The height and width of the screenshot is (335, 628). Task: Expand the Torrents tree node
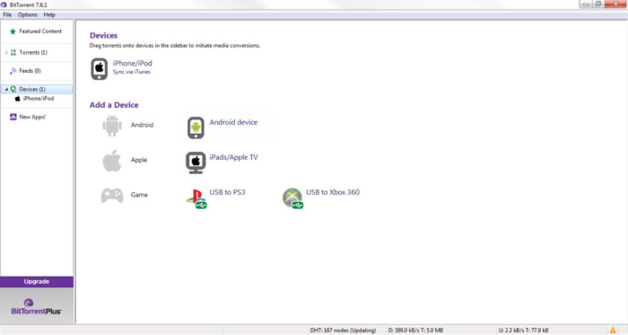click(6, 52)
